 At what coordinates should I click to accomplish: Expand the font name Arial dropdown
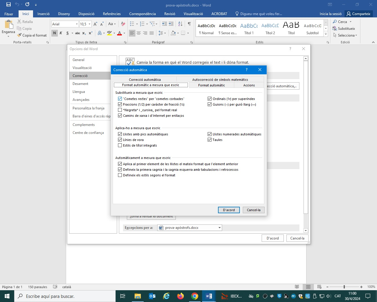(x=77, y=24)
